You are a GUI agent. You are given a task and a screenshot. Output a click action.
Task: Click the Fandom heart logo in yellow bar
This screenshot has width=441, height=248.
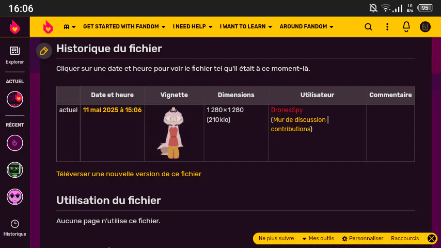pyautogui.click(x=48, y=27)
